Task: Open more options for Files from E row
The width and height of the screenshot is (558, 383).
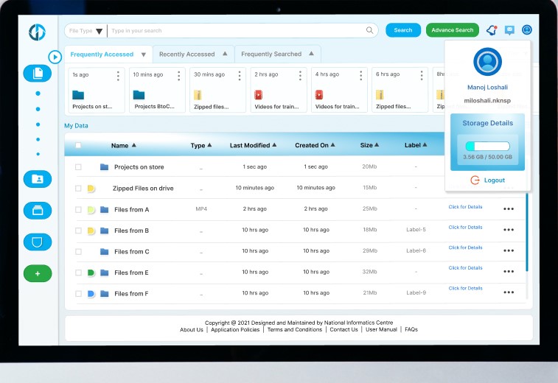Action: coord(509,271)
